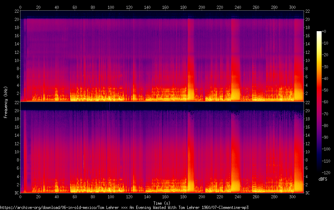The height and width of the screenshot is (210, 334).
Task: Click the 40 tick on the top time axis
Action: click(x=57, y=7)
